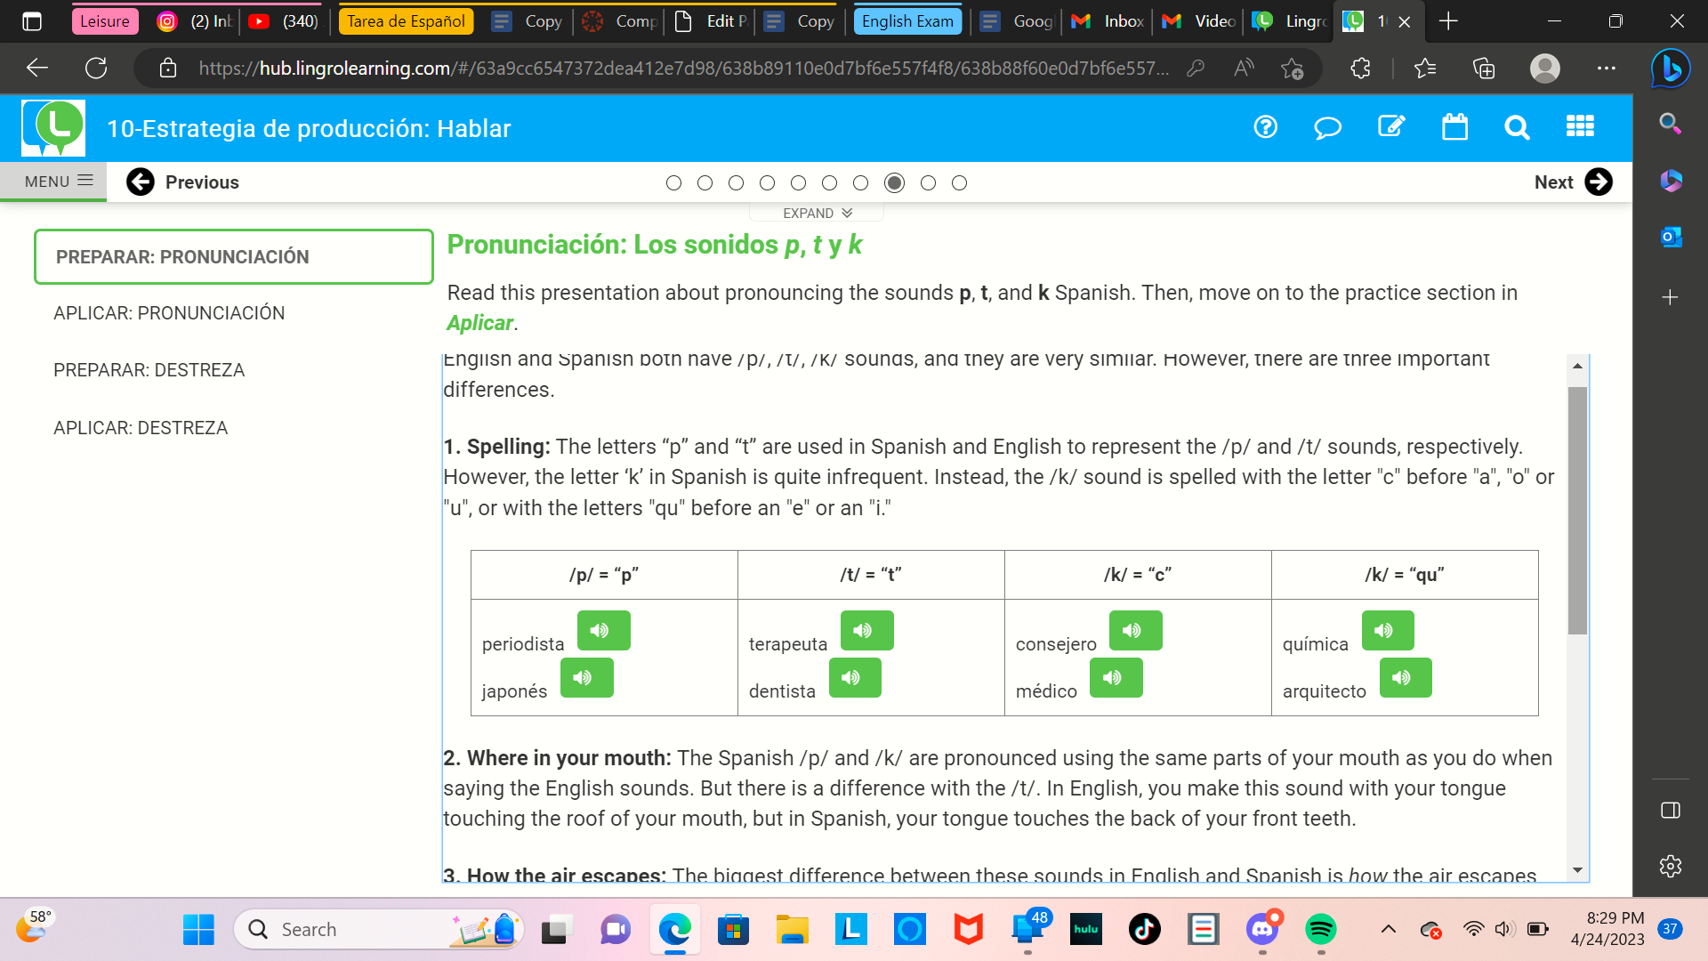This screenshot has width=1708, height=961.
Task: Click the scroll up arrow in content pane
Action: tap(1577, 366)
